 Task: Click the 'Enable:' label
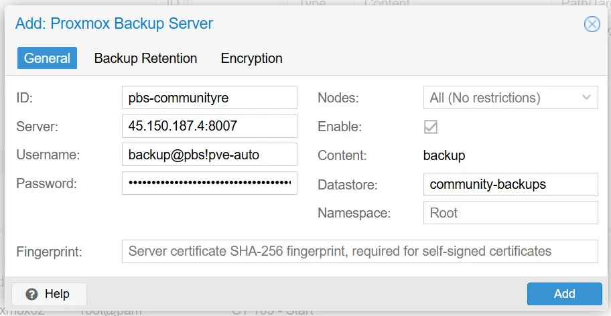coord(340,127)
